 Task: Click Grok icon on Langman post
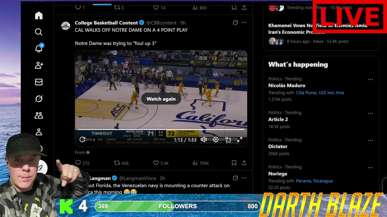[x=235, y=178]
